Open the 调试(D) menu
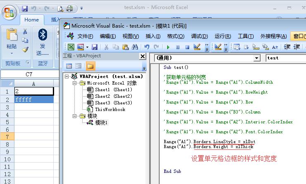 (199, 36)
